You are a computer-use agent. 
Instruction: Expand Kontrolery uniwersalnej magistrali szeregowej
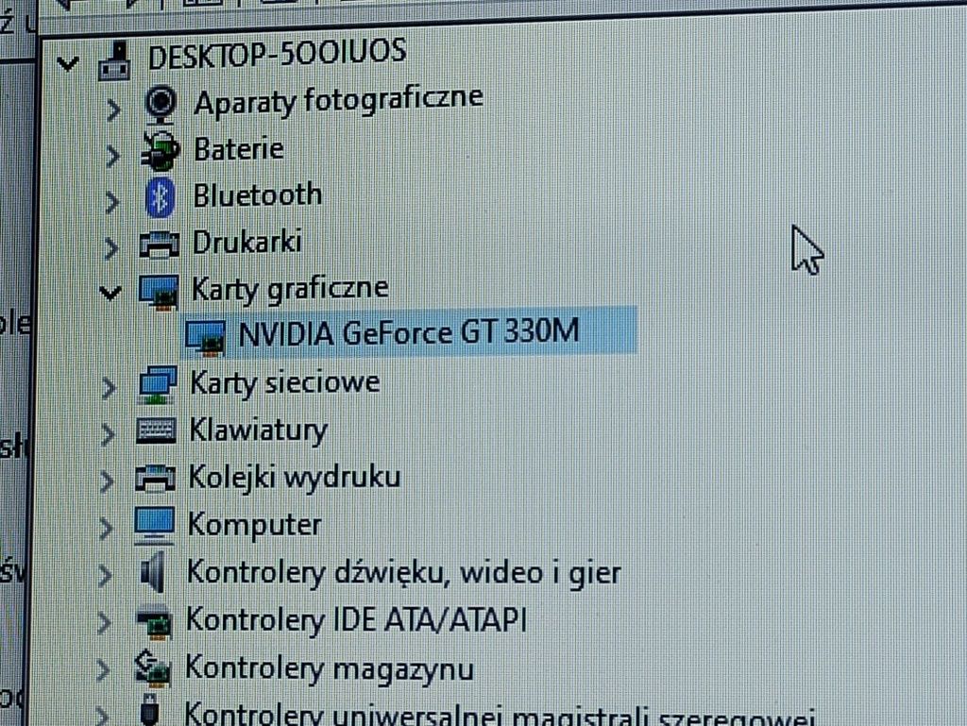click(102, 716)
